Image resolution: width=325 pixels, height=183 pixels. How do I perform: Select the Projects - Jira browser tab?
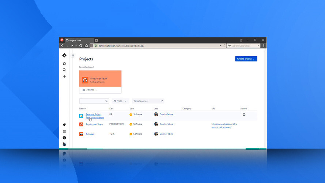pyautogui.click(x=77, y=40)
